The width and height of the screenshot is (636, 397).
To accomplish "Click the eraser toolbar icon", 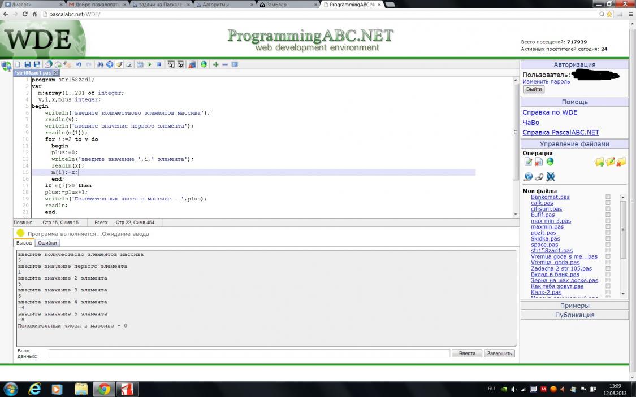I will (128, 64).
